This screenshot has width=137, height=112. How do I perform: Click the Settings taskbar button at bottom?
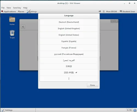pyautogui.click(x=18, y=110)
